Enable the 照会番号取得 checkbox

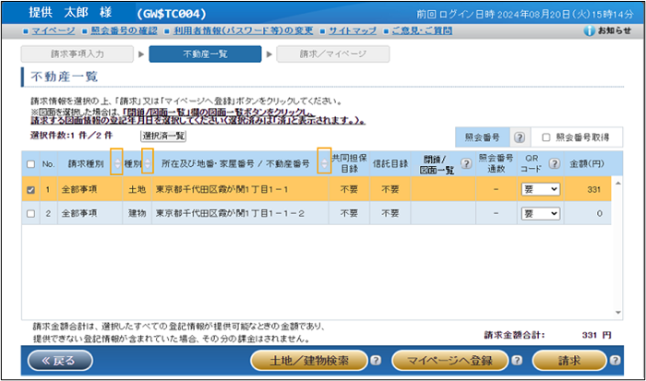point(546,137)
